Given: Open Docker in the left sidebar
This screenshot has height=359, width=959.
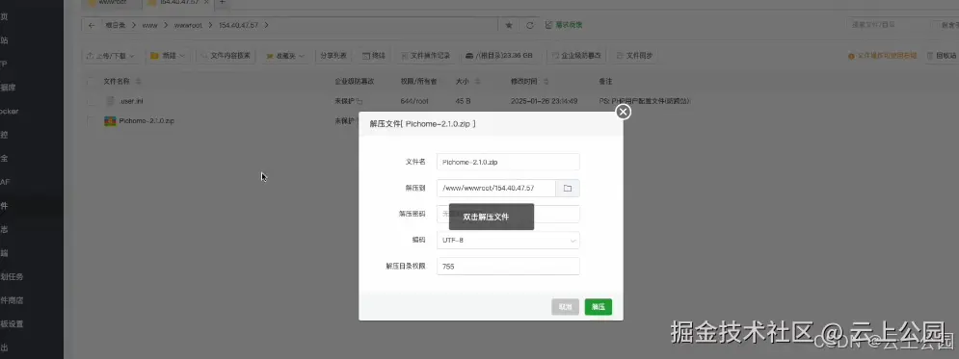Looking at the screenshot, I should [x=10, y=111].
